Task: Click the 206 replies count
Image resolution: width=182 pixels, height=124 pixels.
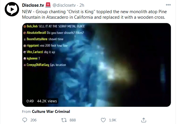Action: point(33,120)
